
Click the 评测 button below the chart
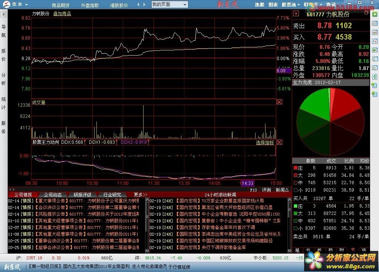tap(267, 190)
